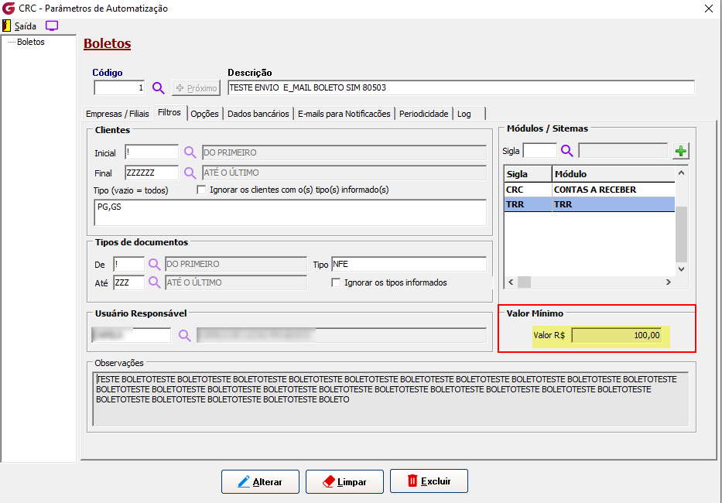Click the Descrição text field
The width and height of the screenshot is (722, 503).
461,87
